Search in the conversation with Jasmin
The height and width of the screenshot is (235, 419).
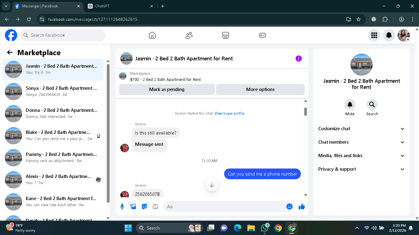coord(372,105)
